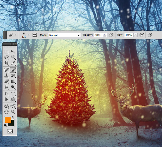Click the options bar gripper handle
Viewport: 162px width, 147px height.
pyautogui.click(x=5, y=35)
